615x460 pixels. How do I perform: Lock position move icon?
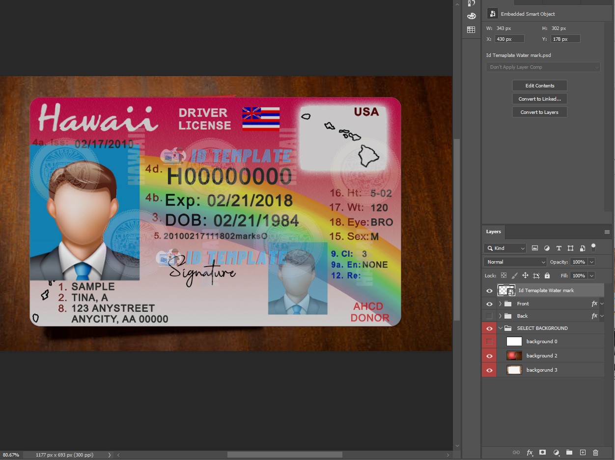tap(525, 276)
